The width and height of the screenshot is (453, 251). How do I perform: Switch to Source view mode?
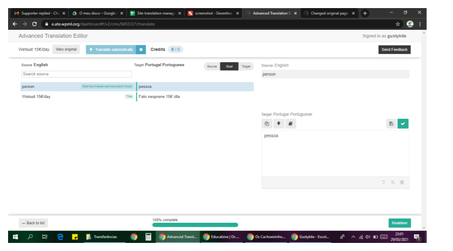click(x=212, y=67)
